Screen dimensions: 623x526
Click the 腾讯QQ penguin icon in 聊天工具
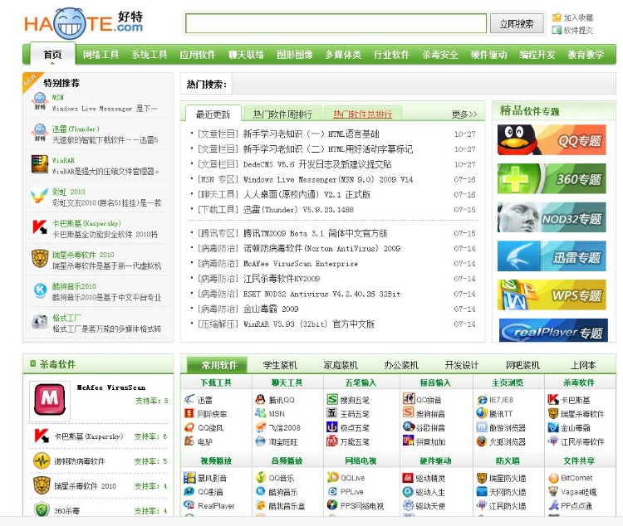(260, 399)
